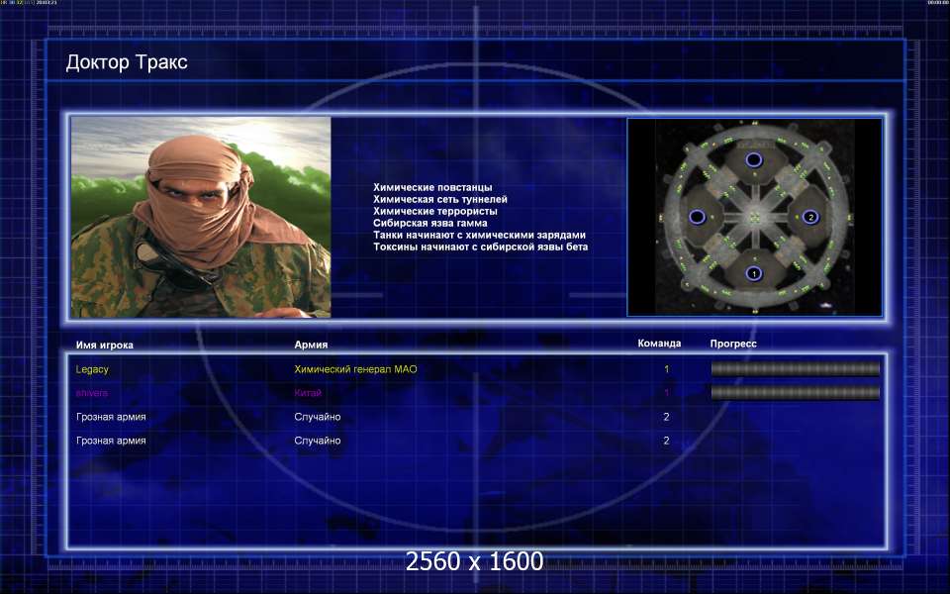Click the army Химический генерал МАО
The height and width of the screenshot is (594, 950).
tap(355, 369)
